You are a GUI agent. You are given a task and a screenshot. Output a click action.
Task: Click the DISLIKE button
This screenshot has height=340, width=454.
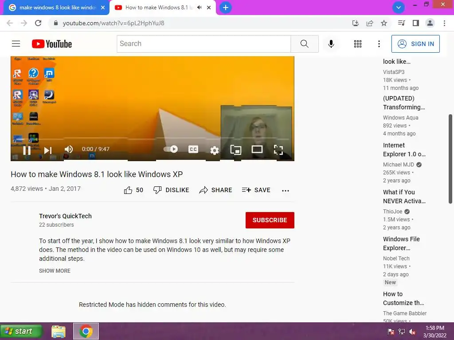(x=171, y=190)
